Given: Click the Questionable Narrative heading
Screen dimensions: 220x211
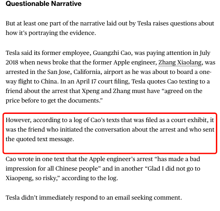Looking at the screenshot, I should point(43,4).
